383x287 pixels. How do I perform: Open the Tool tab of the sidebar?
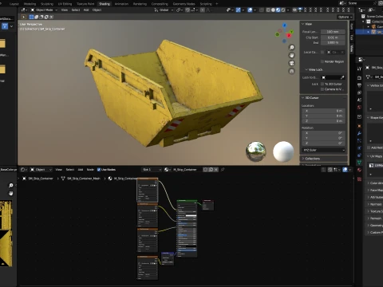tap(351, 37)
